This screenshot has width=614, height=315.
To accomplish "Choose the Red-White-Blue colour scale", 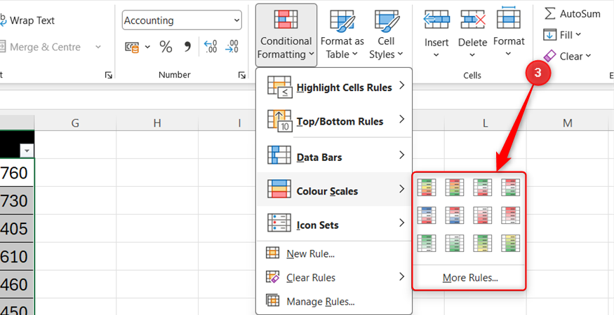I will (x=455, y=216).
